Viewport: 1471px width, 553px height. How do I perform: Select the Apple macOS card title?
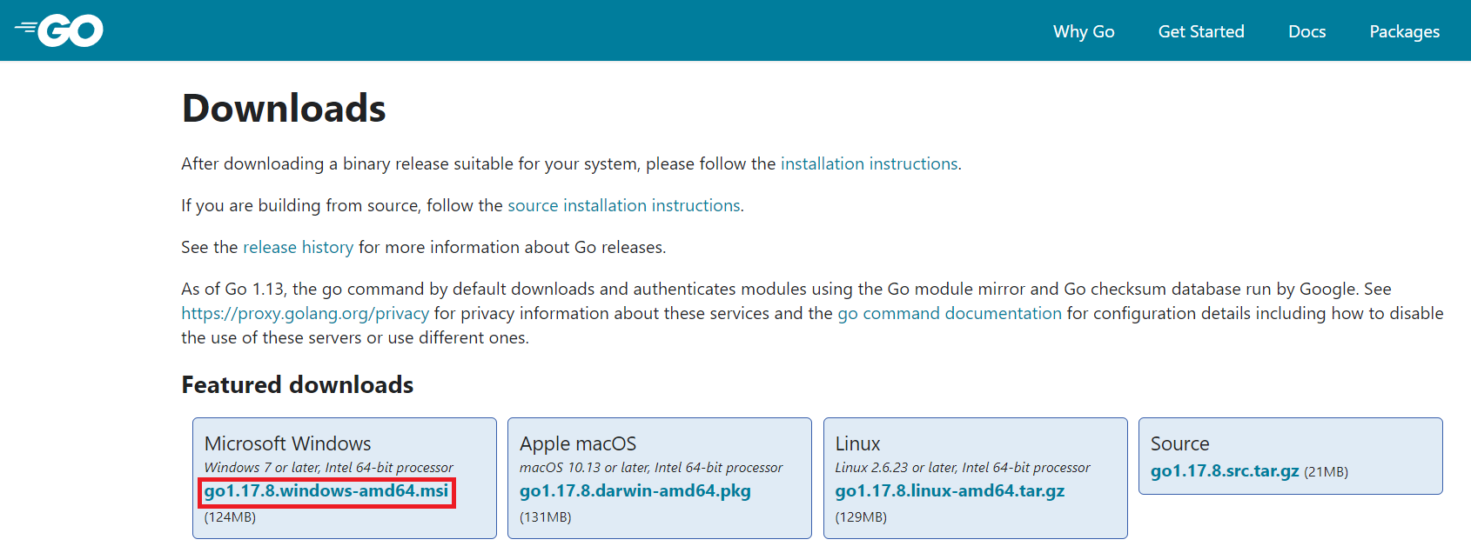[578, 443]
